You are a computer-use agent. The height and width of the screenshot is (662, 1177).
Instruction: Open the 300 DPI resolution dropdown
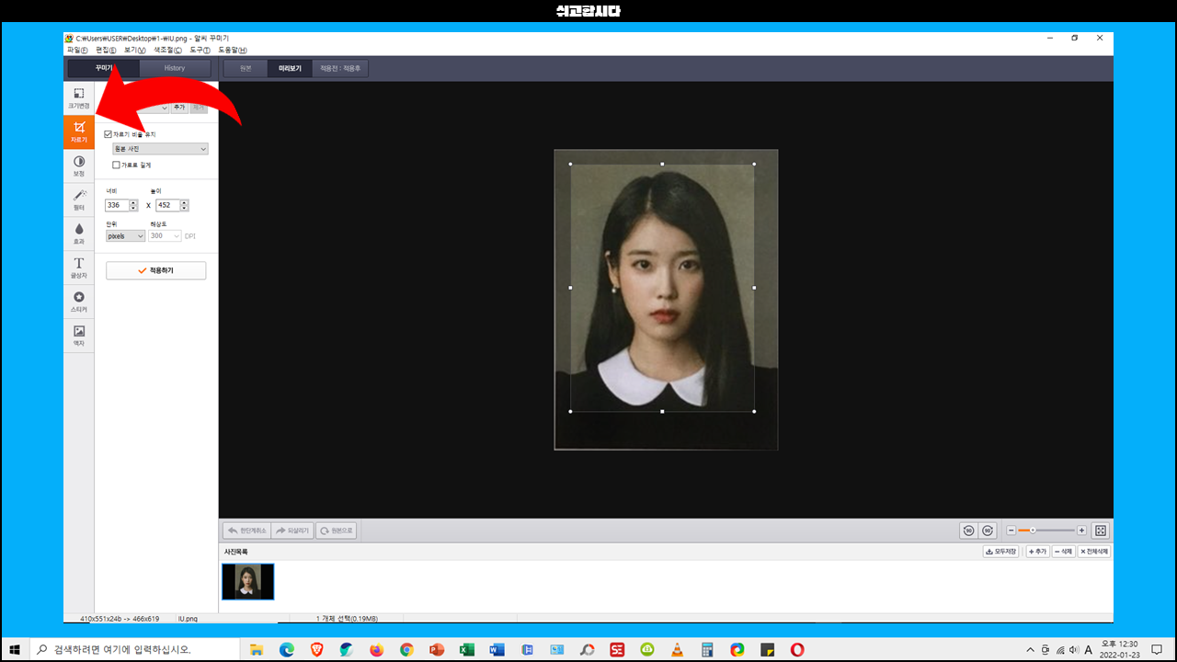click(166, 235)
